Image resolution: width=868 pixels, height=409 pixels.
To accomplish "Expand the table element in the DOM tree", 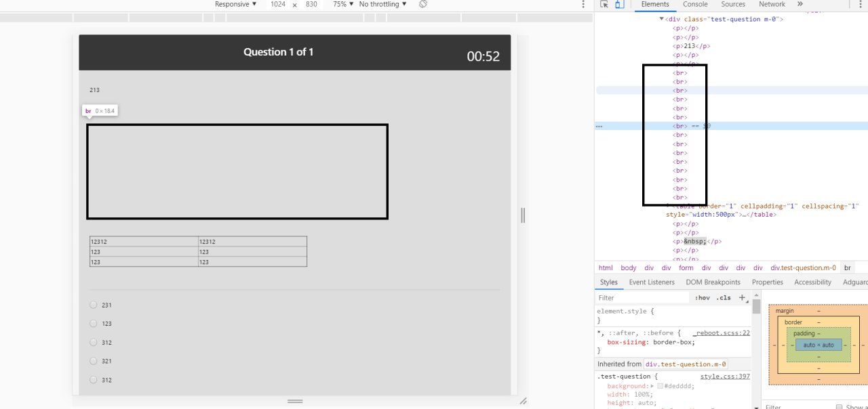I will [669, 206].
